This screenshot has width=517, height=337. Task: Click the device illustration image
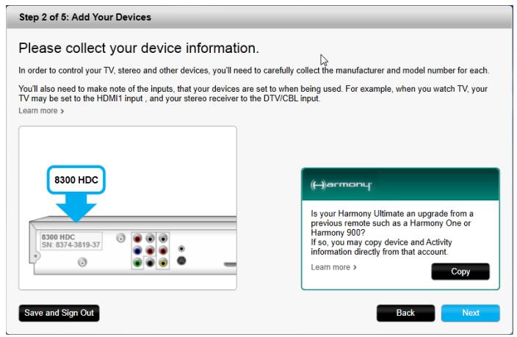[128, 208]
